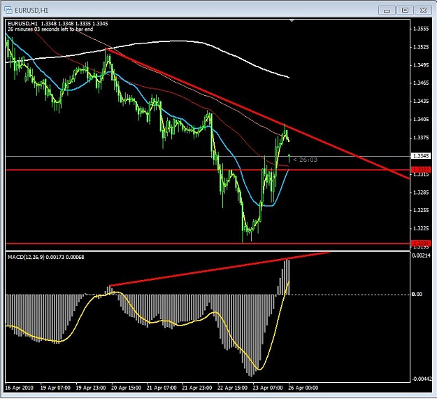
Task: Click the 21 Apr 23:00 time label
Action: tap(197, 388)
